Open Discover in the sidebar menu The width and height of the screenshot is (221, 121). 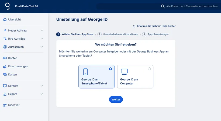click(14, 105)
